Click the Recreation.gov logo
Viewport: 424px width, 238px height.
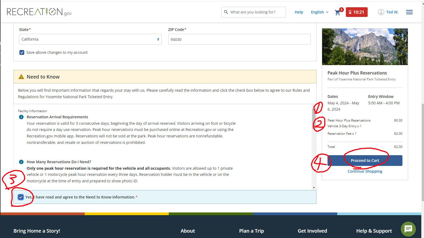[39, 12]
